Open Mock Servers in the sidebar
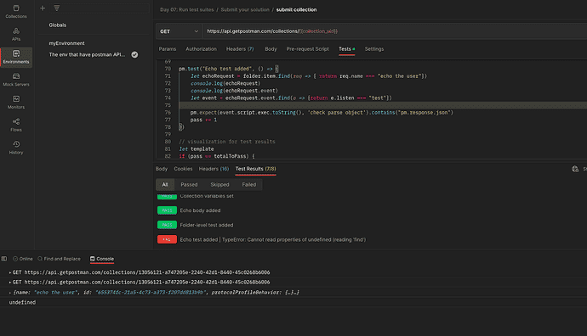The height and width of the screenshot is (336, 587). click(x=16, y=80)
